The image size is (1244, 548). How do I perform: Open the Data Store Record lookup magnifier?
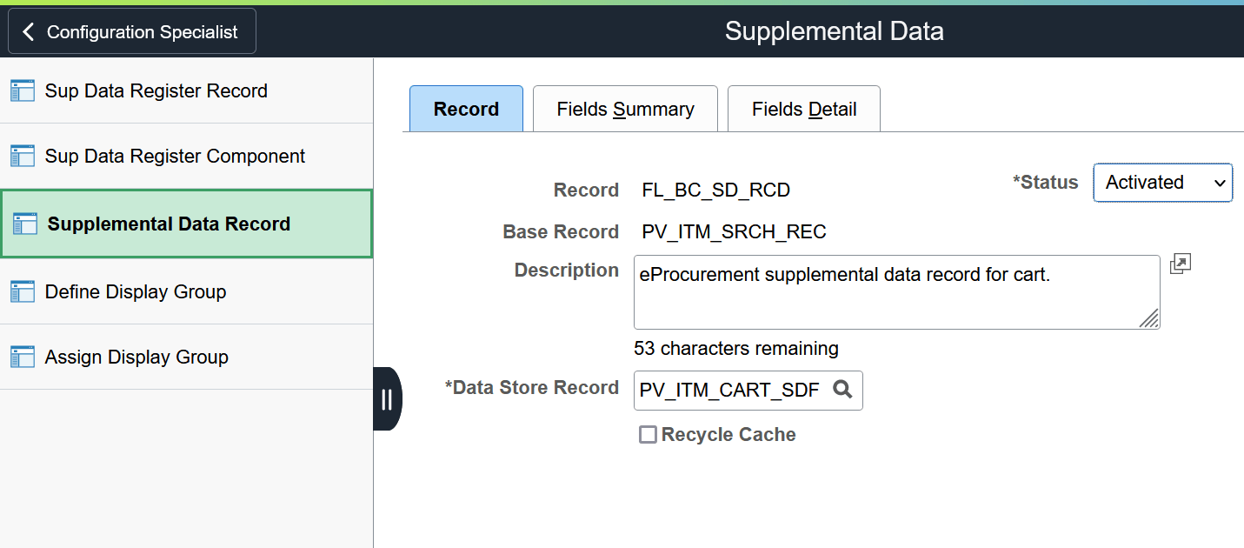(x=842, y=390)
